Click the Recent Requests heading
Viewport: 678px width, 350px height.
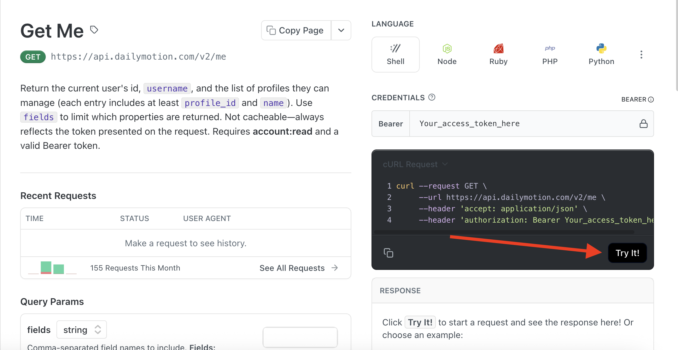click(x=58, y=196)
